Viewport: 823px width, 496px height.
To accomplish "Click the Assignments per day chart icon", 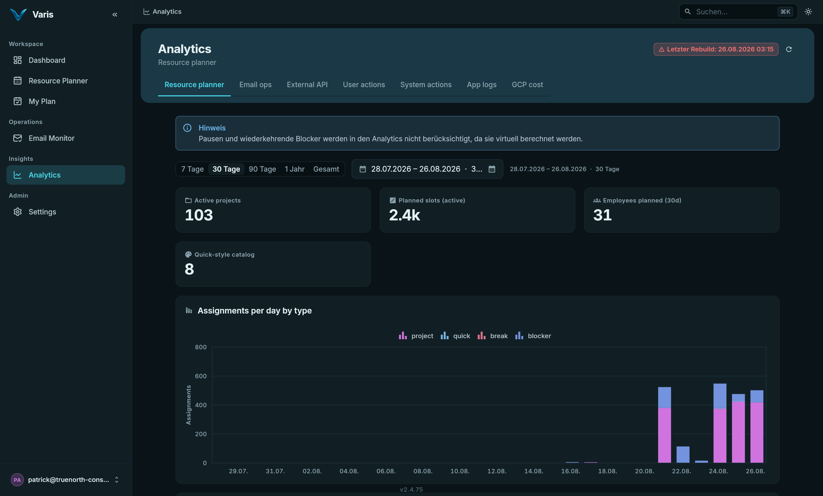I will (189, 311).
